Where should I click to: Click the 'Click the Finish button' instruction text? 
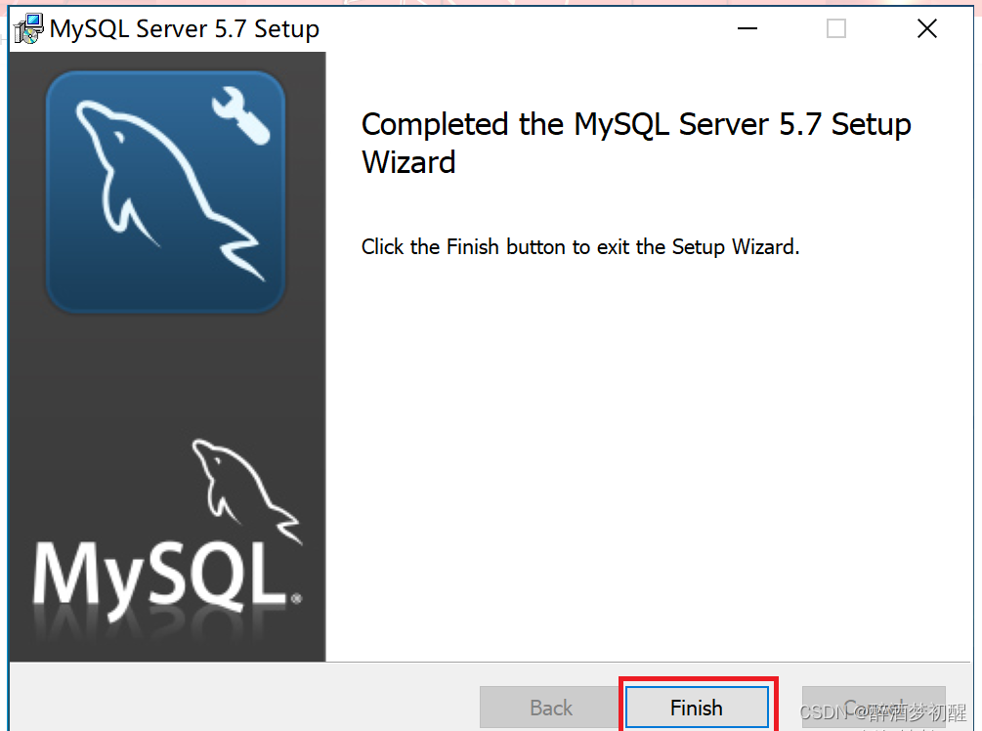coord(579,246)
